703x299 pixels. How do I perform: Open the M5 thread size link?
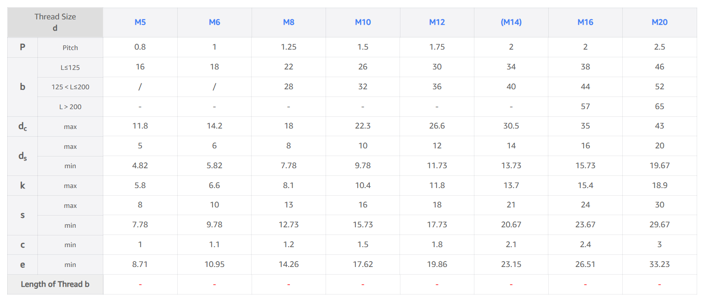click(x=140, y=22)
